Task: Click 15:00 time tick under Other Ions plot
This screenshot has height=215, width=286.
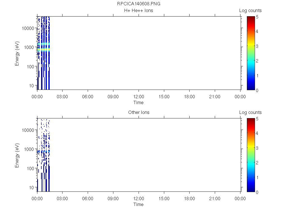Action: 164,198
